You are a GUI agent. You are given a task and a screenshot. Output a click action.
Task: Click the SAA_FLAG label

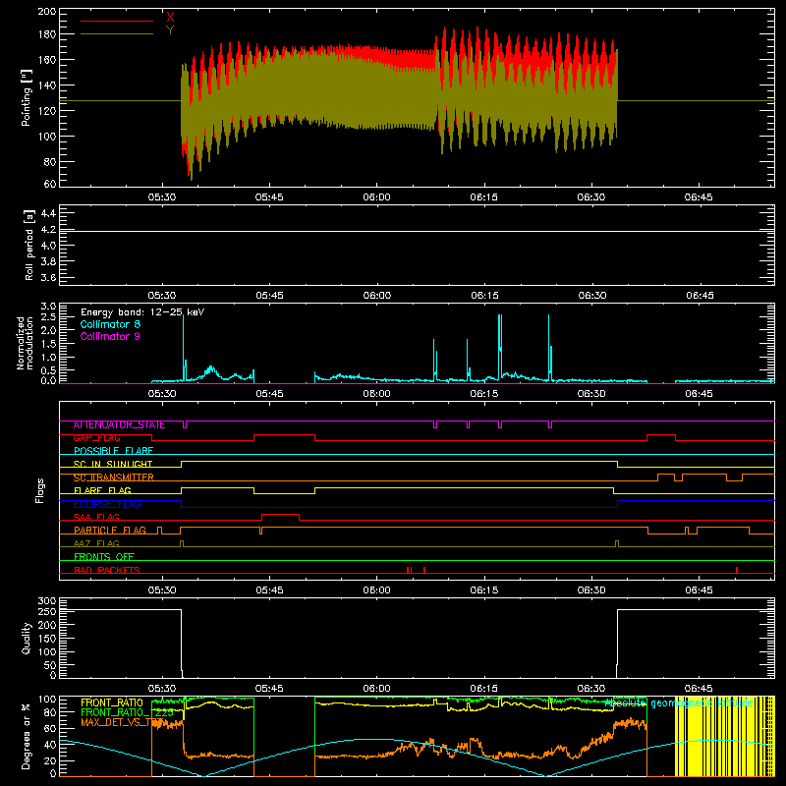point(96,518)
